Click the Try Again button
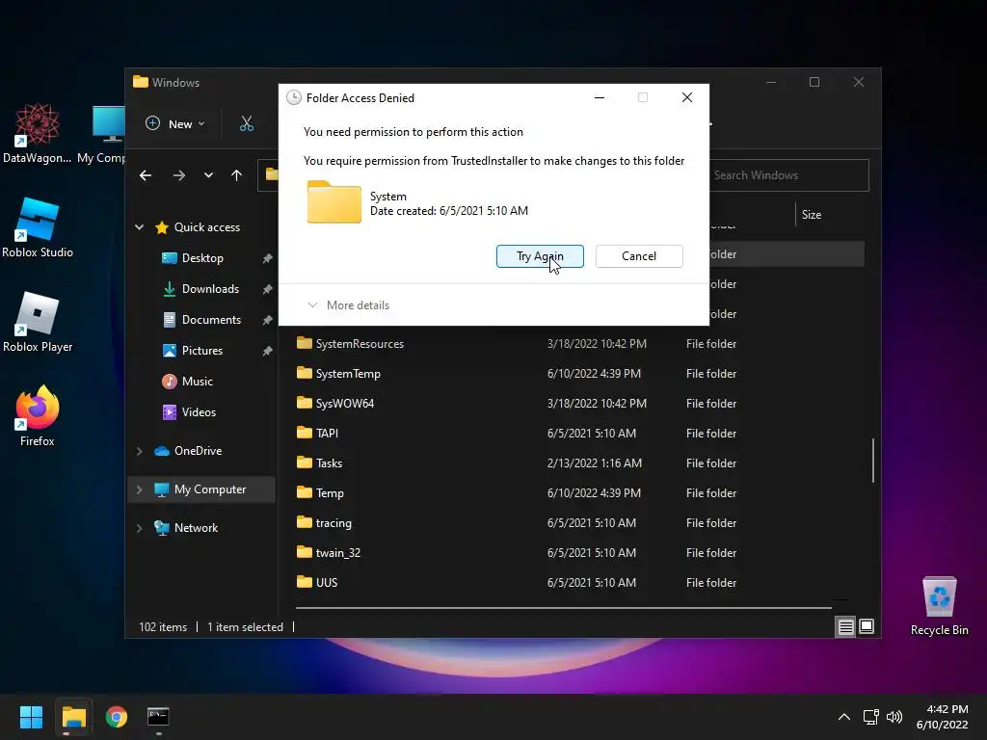This screenshot has width=987, height=740. click(540, 256)
